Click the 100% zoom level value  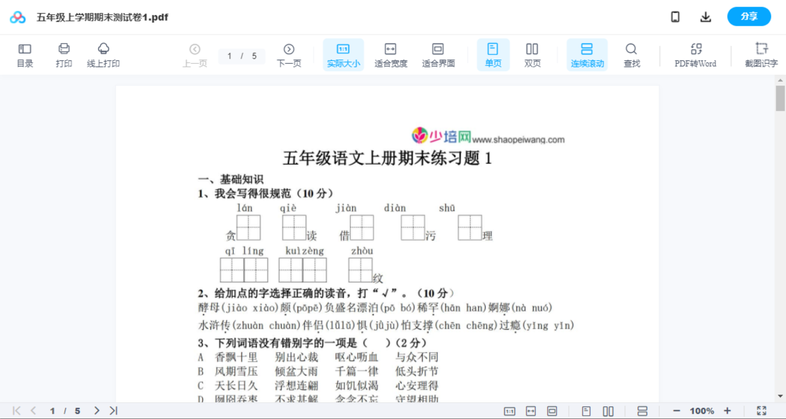(x=702, y=411)
